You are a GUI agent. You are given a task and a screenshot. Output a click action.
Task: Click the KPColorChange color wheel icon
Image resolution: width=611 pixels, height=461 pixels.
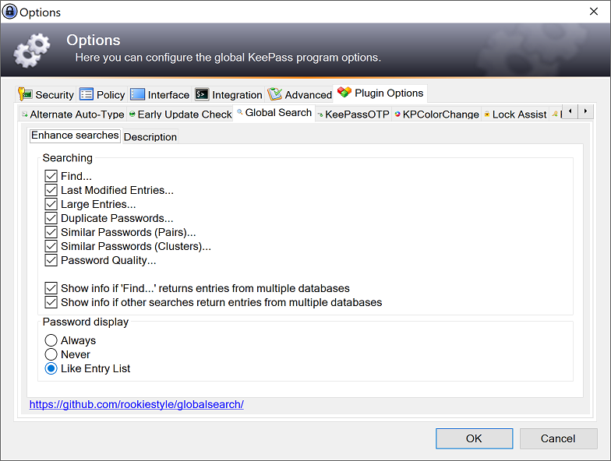pos(397,114)
